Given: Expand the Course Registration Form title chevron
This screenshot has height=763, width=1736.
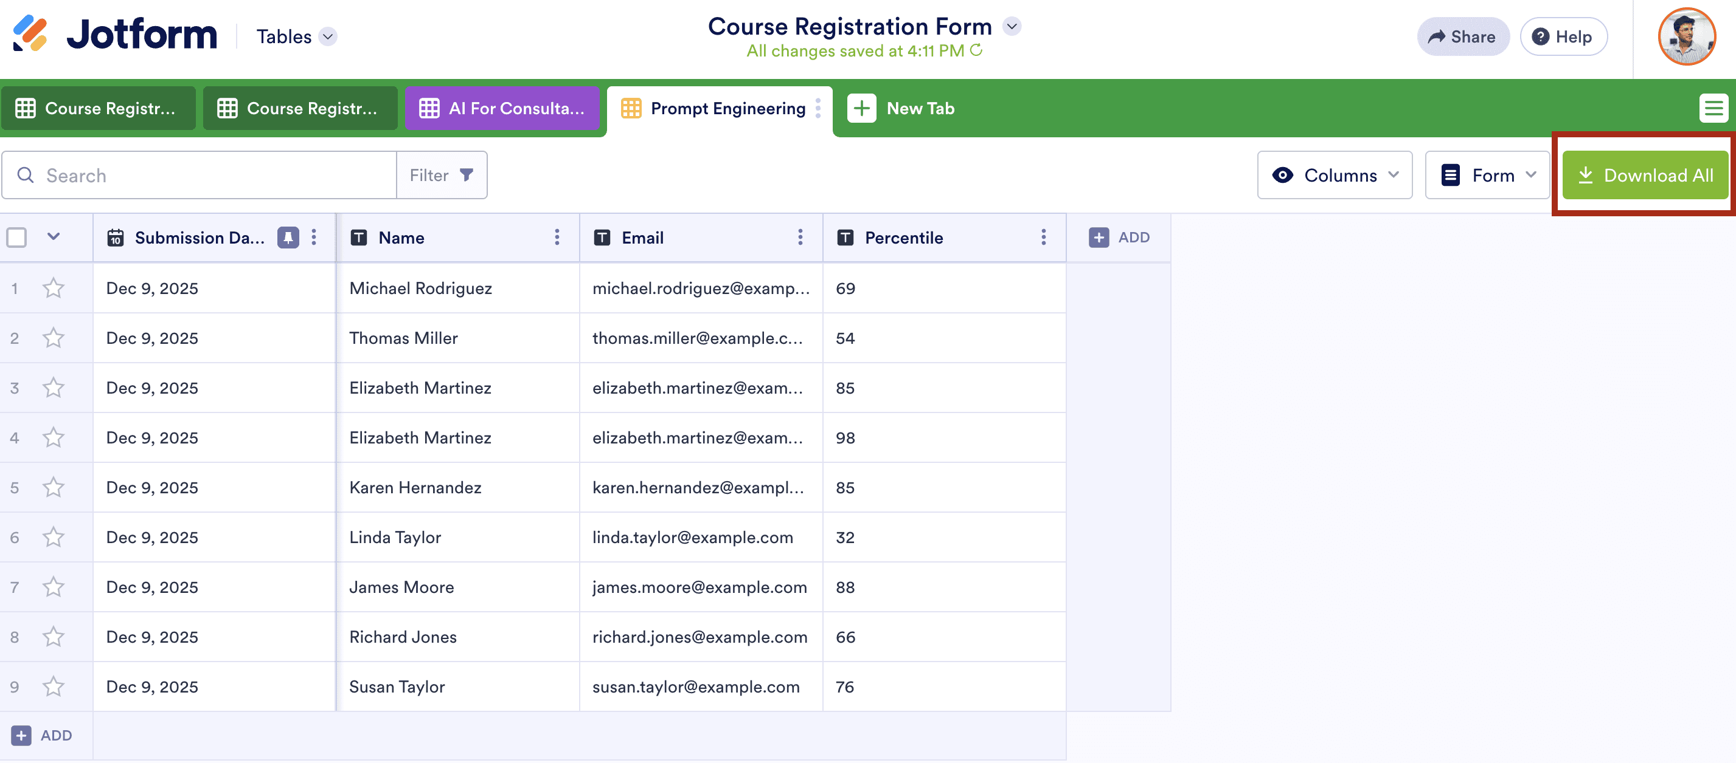Looking at the screenshot, I should pos(1012,26).
